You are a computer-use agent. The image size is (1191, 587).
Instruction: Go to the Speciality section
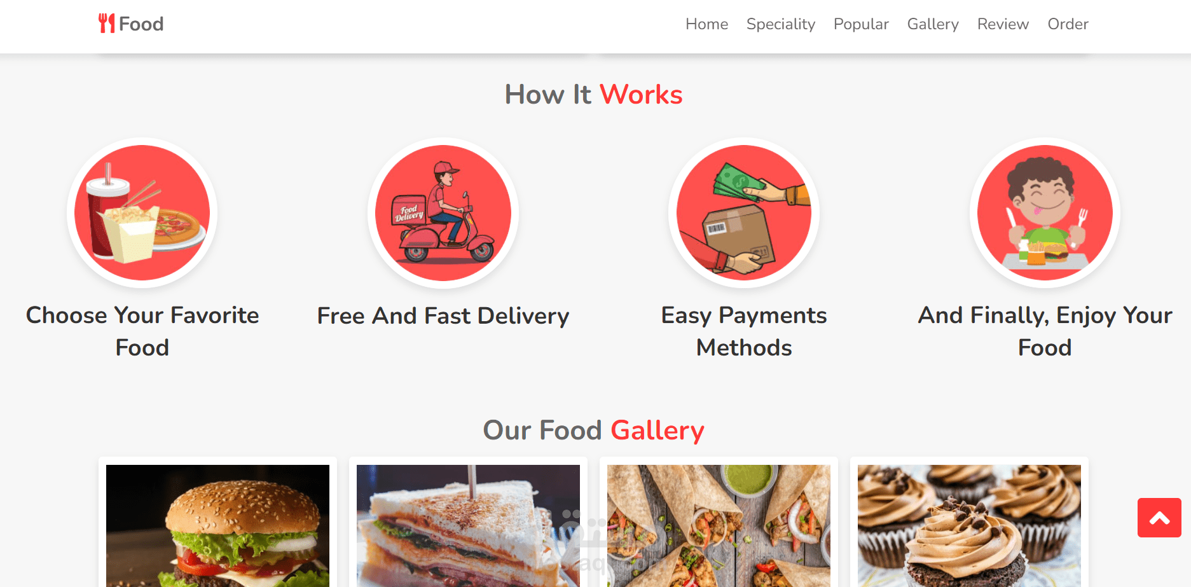pos(781,24)
